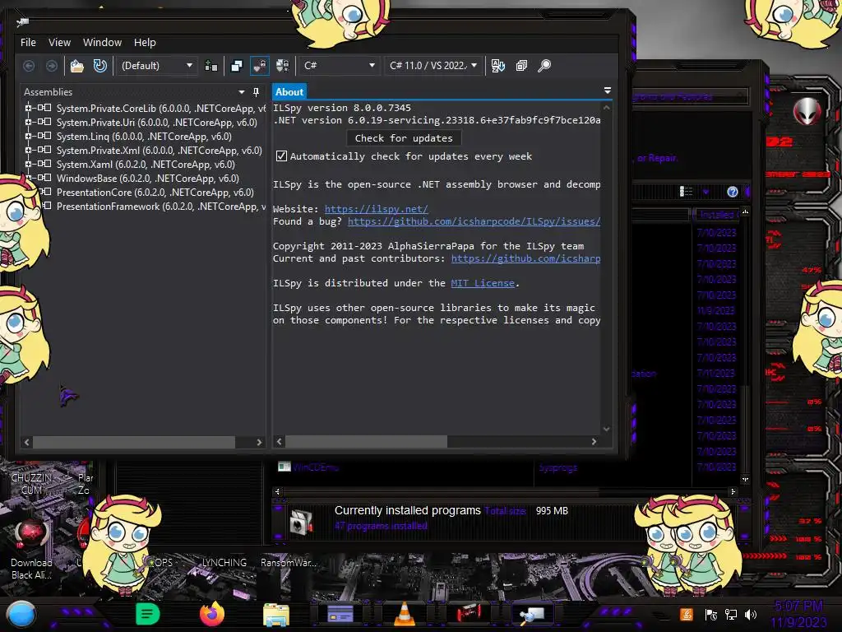This screenshot has height=632, width=842.
Task: Launch Firefox from the taskbar
Action: point(212,614)
